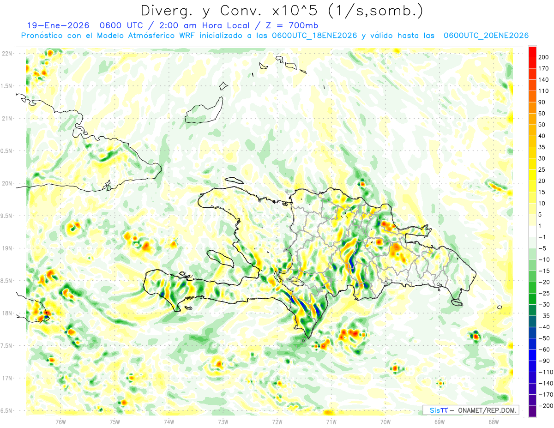Image resolution: width=554 pixels, height=428 pixels.
Task: Click longitude label "72W"
Action: pos(277,422)
